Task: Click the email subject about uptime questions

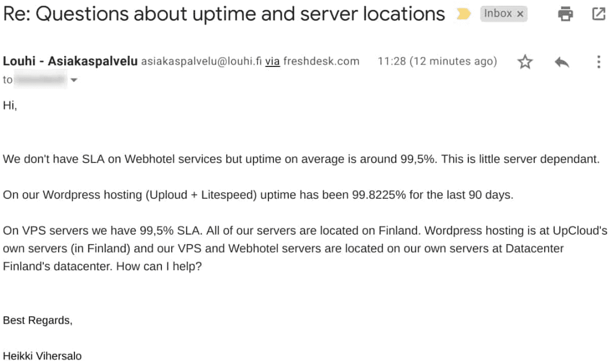Action: pyautogui.click(x=223, y=14)
